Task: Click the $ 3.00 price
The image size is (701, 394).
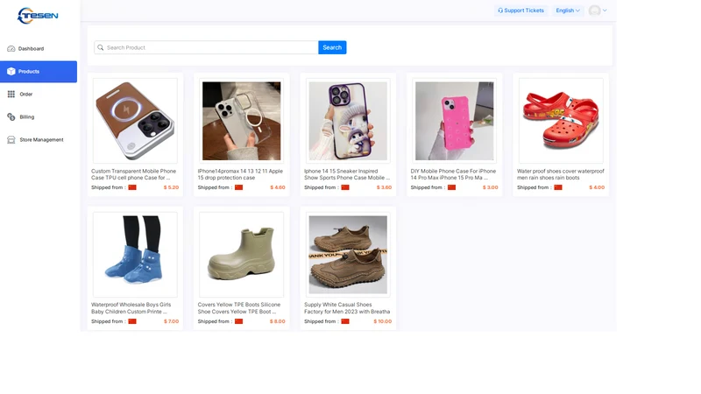Action: 490,187
